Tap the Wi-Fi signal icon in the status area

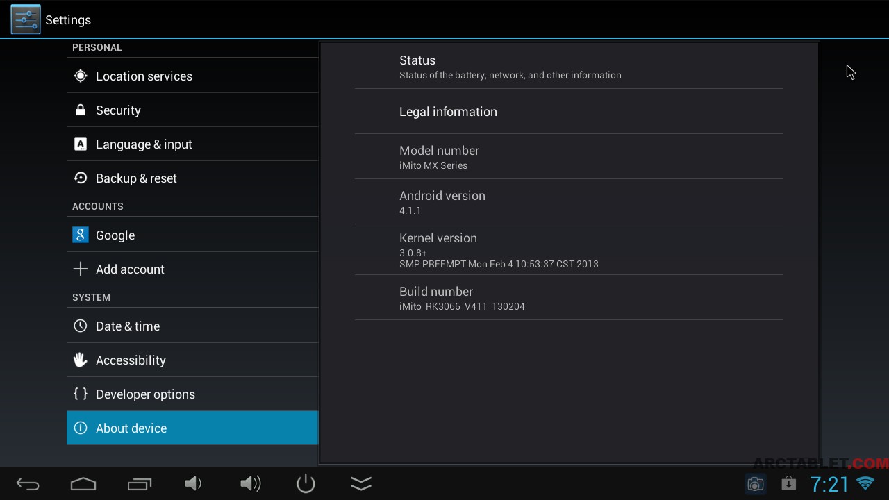(865, 483)
